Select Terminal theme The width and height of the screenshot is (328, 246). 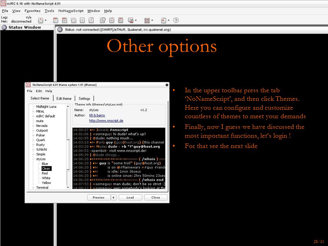tap(42, 188)
